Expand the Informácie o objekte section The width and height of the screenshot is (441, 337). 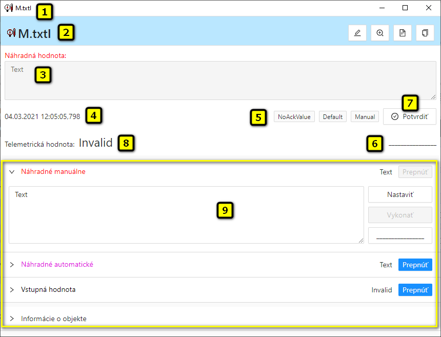12,319
